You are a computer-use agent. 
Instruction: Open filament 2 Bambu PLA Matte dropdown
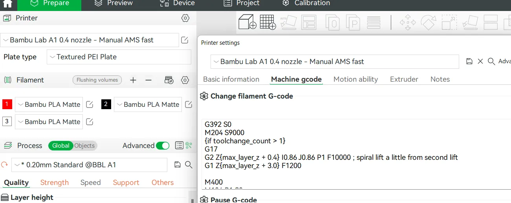click(148, 104)
